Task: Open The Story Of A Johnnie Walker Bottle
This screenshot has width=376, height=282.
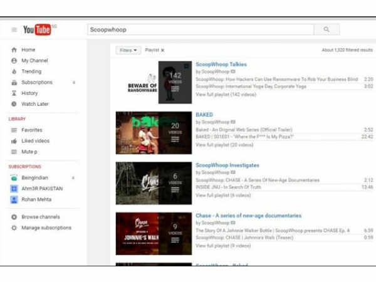Action: click(273, 231)
